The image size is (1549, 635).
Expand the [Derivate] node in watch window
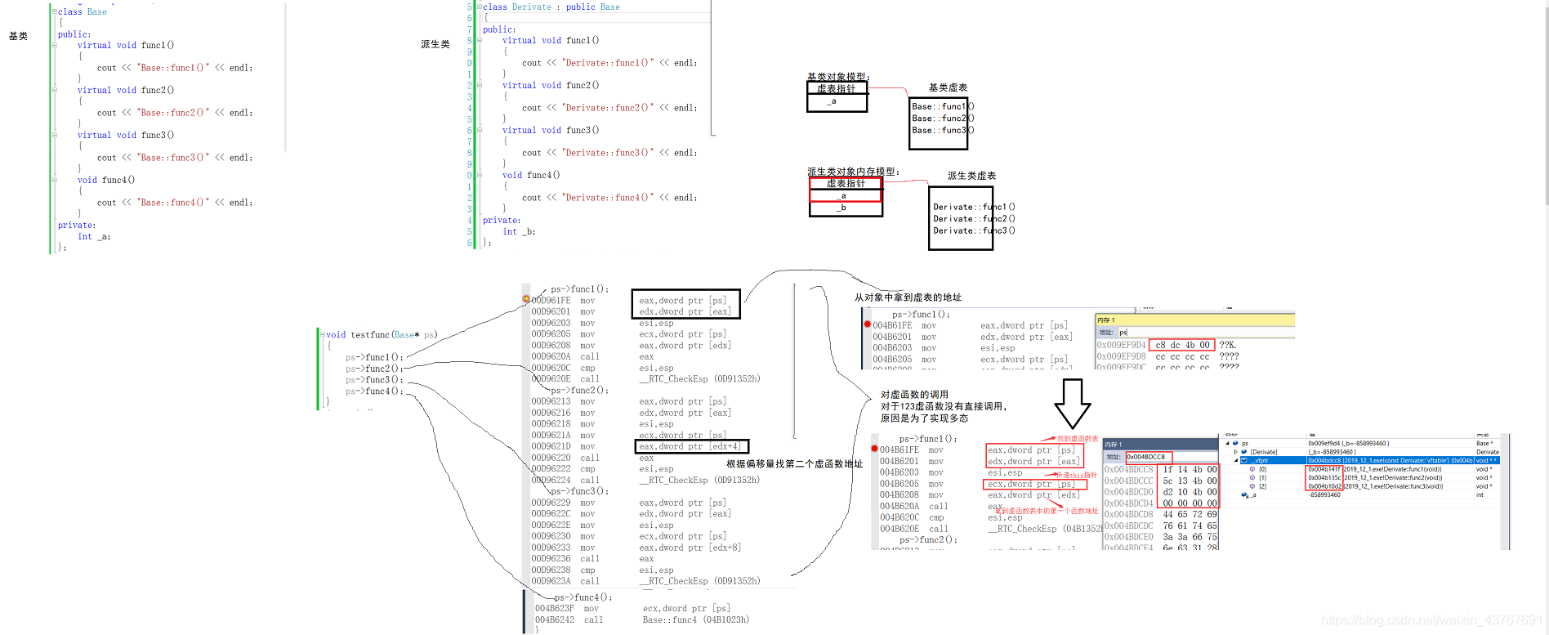[1235, 452]
